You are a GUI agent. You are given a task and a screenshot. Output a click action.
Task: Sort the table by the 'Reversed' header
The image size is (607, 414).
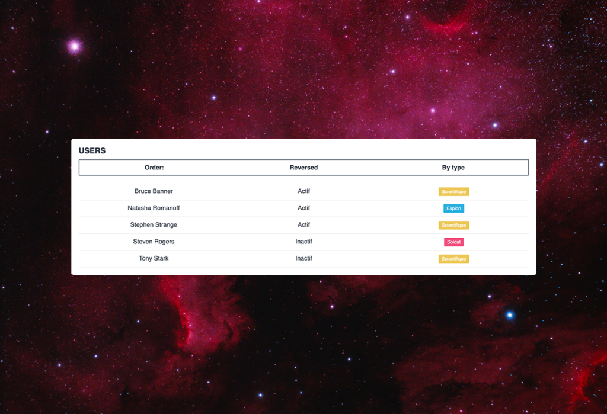click(x=303, y=168)
